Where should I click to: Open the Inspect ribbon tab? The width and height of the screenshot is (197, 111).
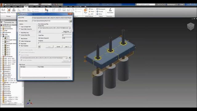(x=31, y=6)
